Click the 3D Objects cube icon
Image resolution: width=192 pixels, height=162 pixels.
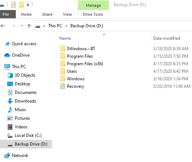coord(10,75)
